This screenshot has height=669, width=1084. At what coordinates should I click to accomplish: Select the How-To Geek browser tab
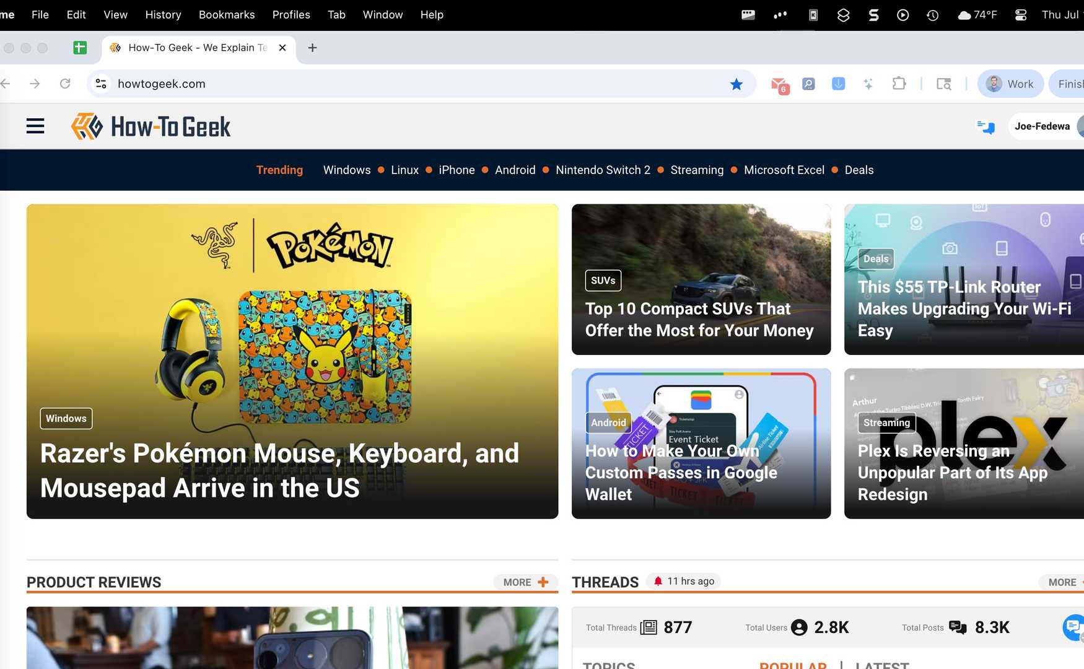pos(198,48)
